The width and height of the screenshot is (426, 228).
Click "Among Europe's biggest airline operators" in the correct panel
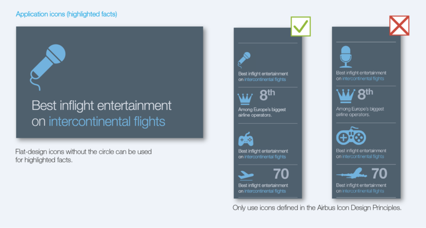click(262, 112)
